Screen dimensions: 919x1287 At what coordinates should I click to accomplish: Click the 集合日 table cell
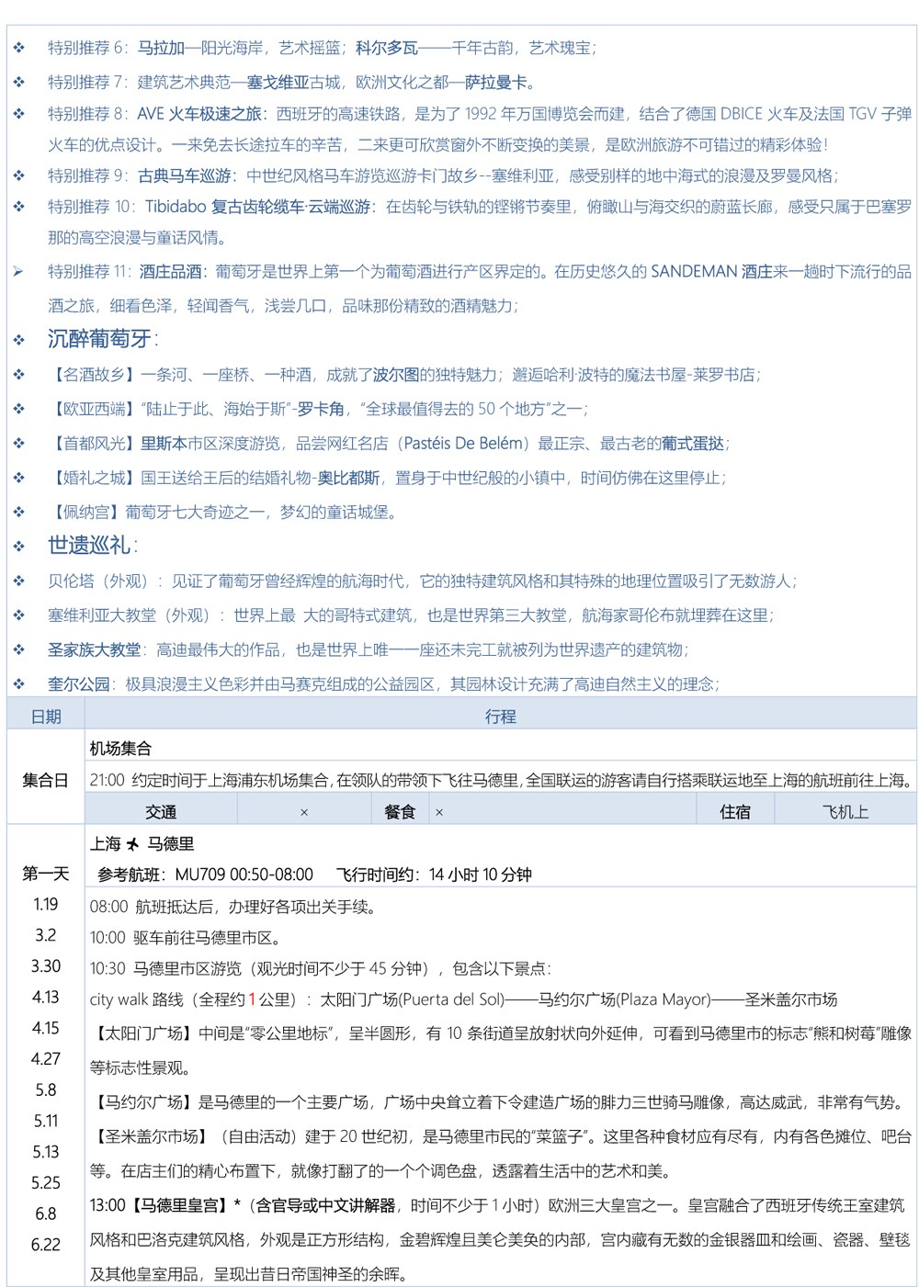tap(46, 781)
